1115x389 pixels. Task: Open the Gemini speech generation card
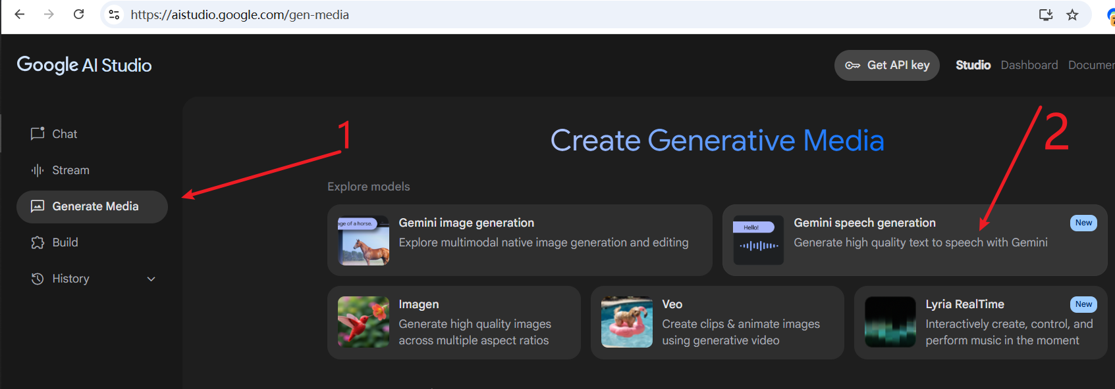click(x=915, y=240)
